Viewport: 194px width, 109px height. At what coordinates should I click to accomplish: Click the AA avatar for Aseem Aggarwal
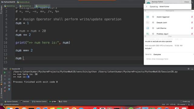pyautogui.click(x=148, y=17)
